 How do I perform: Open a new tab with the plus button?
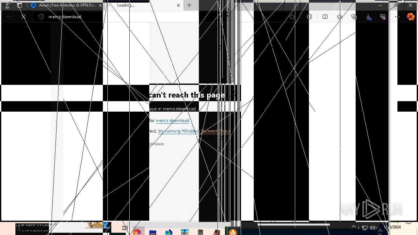(189, 5)
